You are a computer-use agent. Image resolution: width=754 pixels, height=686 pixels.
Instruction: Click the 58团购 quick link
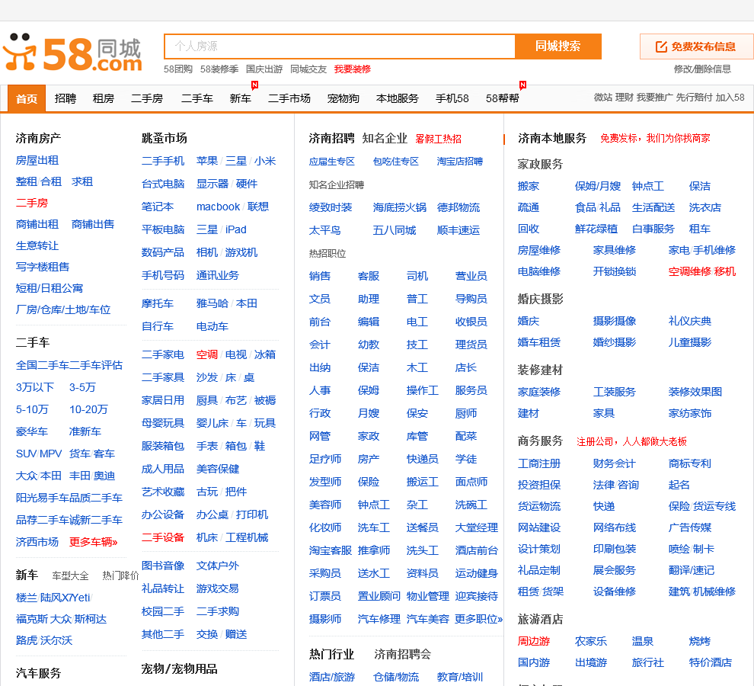[x=178, y=69]
